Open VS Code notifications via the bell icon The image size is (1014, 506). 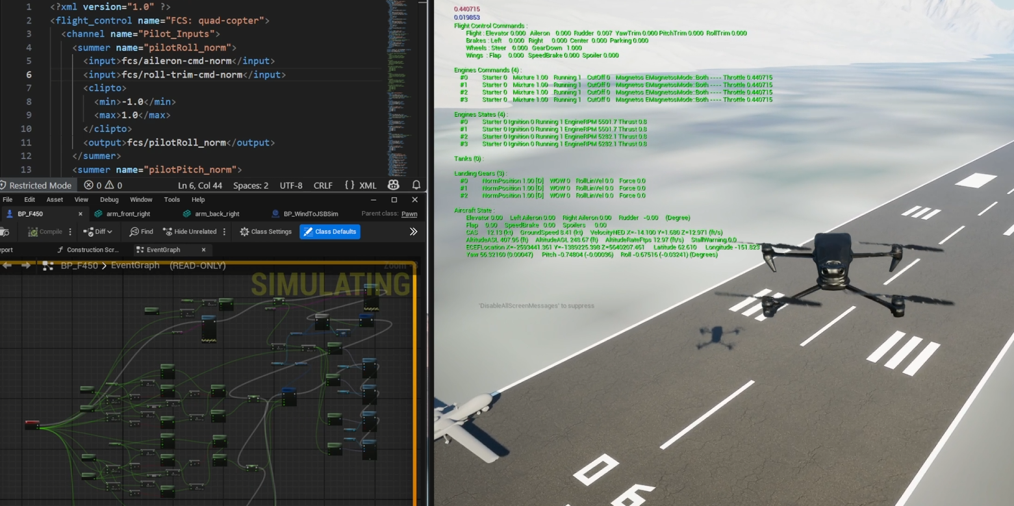(416, 185)
